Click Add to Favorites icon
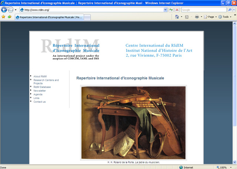The image size is (237, 169). [10, 17]
